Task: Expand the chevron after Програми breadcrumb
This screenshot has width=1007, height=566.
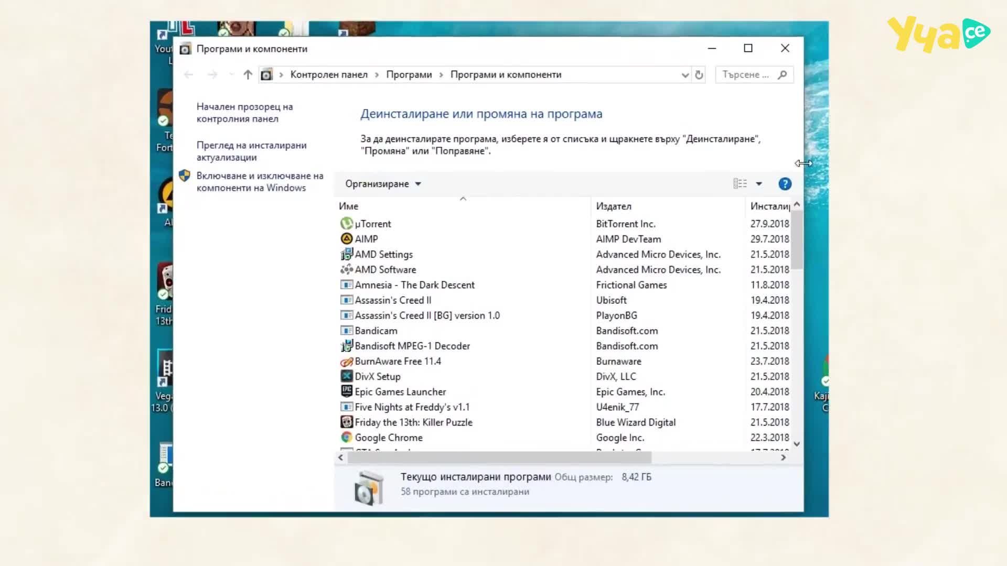Action: pos(441,75)
